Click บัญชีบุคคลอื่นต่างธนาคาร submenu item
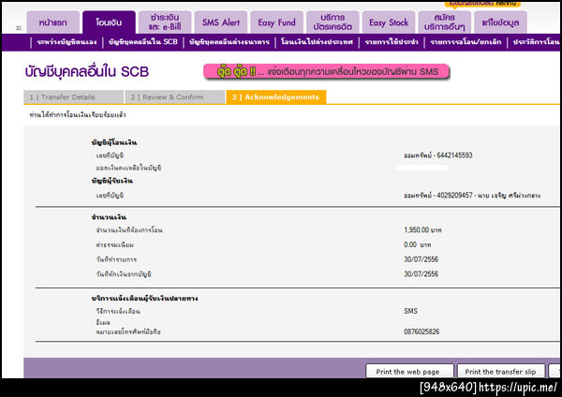Viewport: 562px width, 397px height. click(x=229, y=42)
